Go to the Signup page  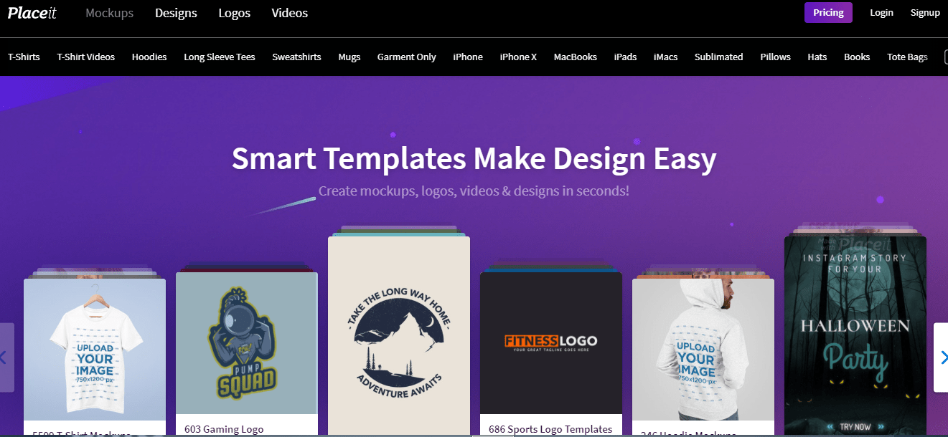tap(925, 13)
